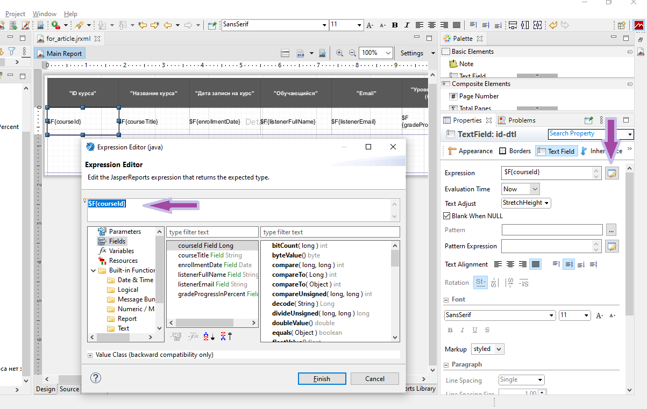Open the Pattern Expression editor icon
Screen dimensions: 647x409
click(x=612, y=246)
